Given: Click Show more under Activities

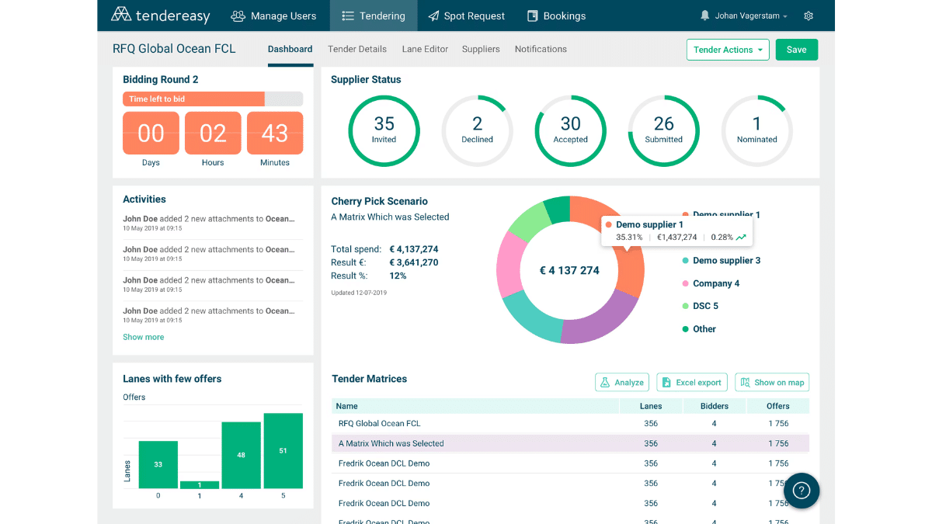Looking at the screenshot, I should tap(144, 337).
